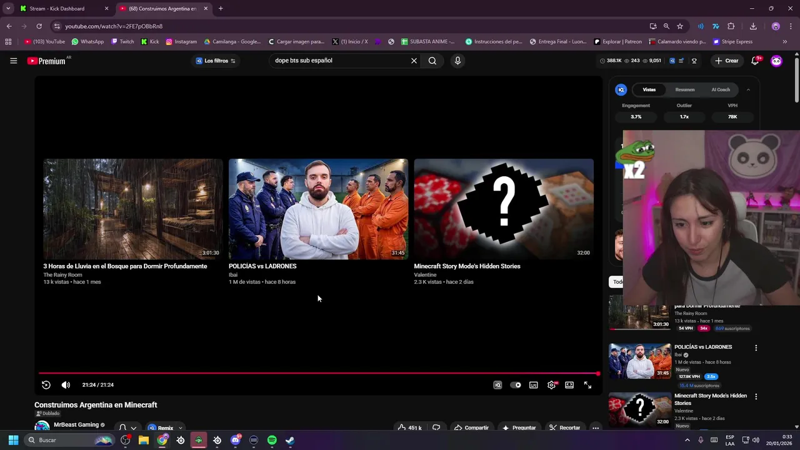Open a new browser tab
The width and height of the screenshot is (800, 450).
[x=221, y=9]
